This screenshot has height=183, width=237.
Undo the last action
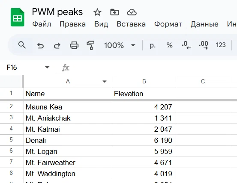point(40,45)
